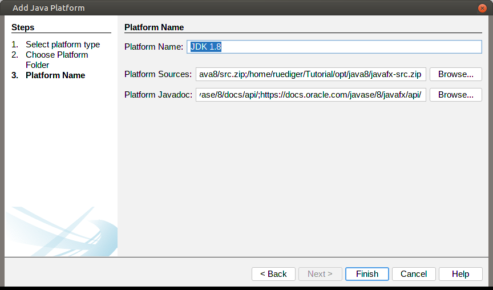The image size is (493, 290).
Task: Select step 1 'Select platform type'
Action: [62, 45]
